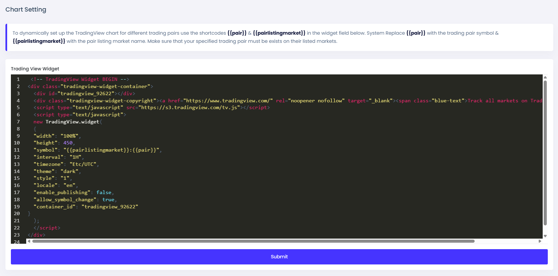Click the closing "</div>" tag on line 23
This screenshot has height=276, width=558.
(x=36, y=235)
